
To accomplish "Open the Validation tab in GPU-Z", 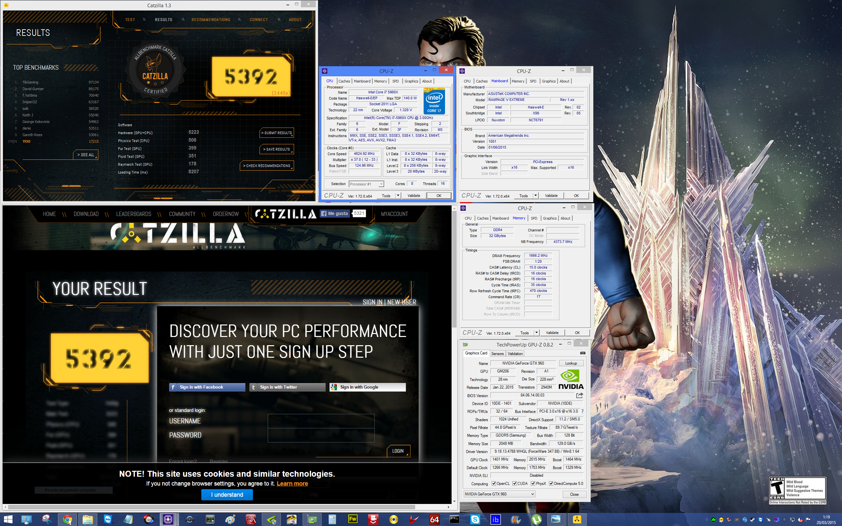I will point(515,353).
